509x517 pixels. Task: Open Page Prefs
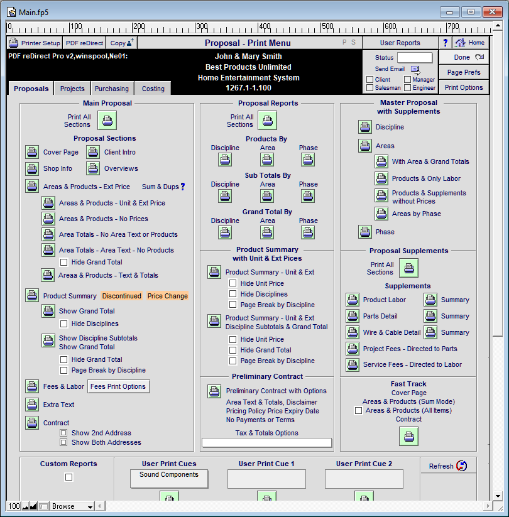point(464,72)
